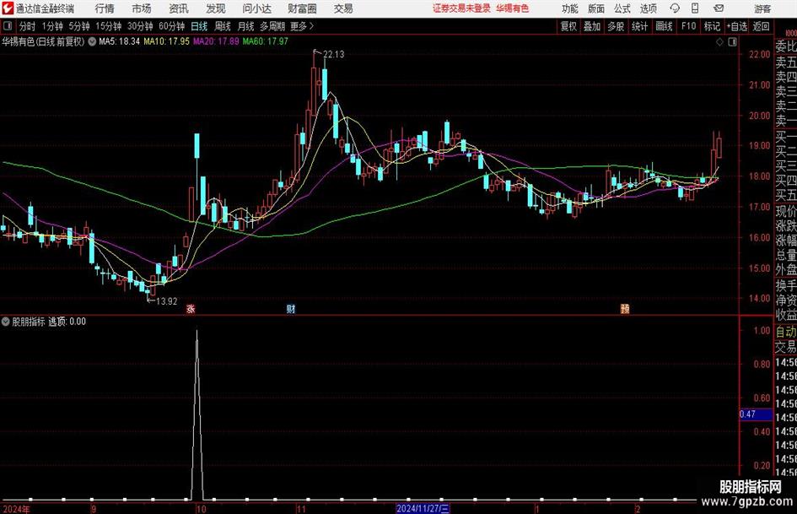797x514 pixels.
Task: Click the 财 marker below chart
Action: 291,308
